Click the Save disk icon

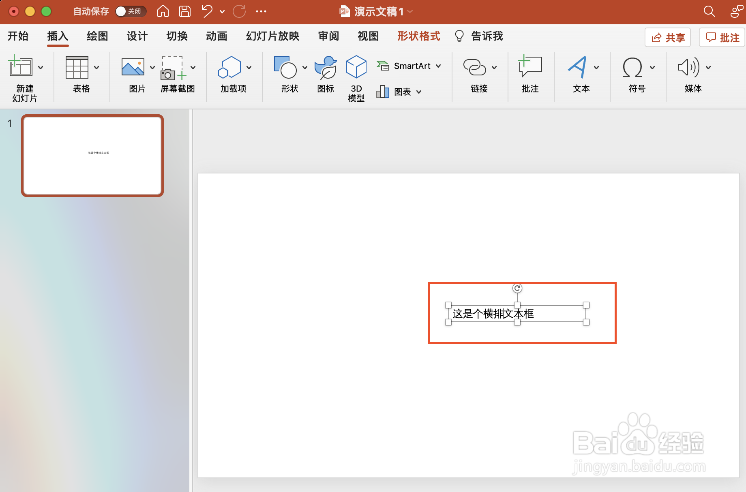pyautogui.click(x=185, y=11)
